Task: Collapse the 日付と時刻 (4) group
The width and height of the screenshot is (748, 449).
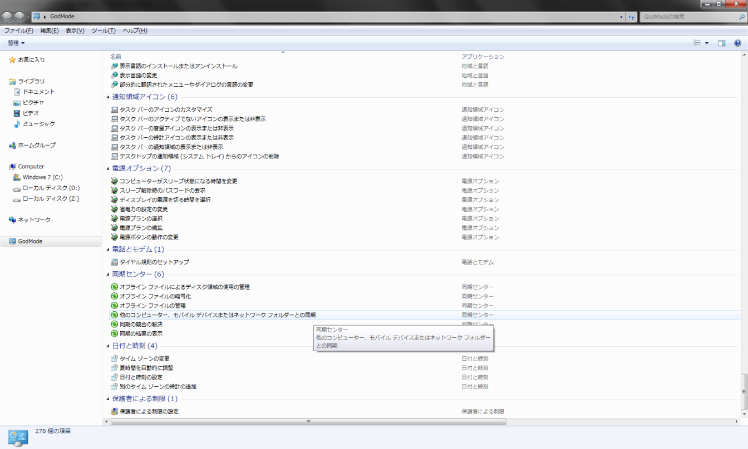Action: (107, 346)
